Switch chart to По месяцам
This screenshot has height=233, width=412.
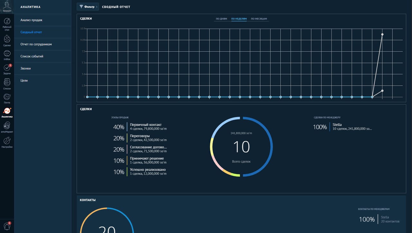pyautogui.click(x=259, y=19)
